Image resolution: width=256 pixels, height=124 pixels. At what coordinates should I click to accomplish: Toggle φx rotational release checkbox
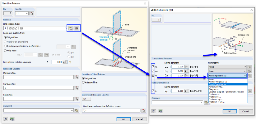pos(153,91)
